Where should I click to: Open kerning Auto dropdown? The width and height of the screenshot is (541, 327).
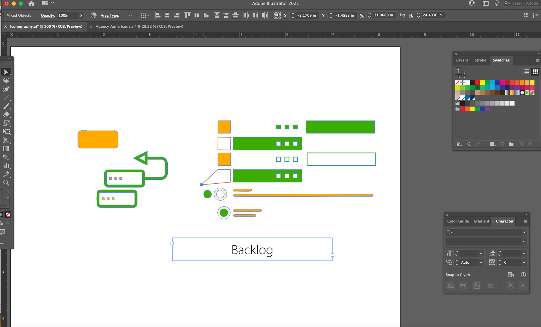[481, 262]
